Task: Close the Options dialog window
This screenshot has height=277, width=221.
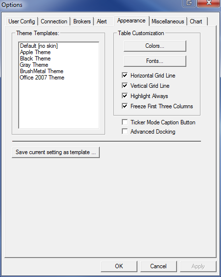Action: pyautogui.click(x=209, y=3)
